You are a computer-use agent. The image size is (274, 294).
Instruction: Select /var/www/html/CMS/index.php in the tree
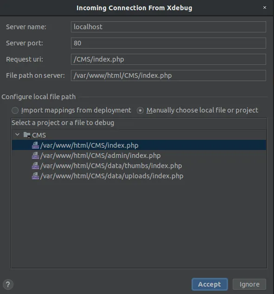[x=139, y=145]
